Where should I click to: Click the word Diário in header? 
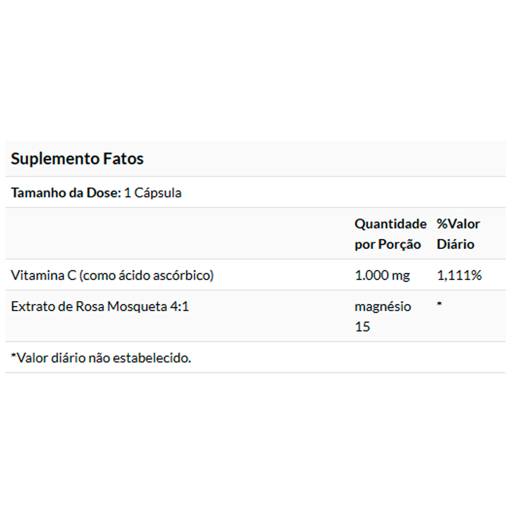point(455,244)
